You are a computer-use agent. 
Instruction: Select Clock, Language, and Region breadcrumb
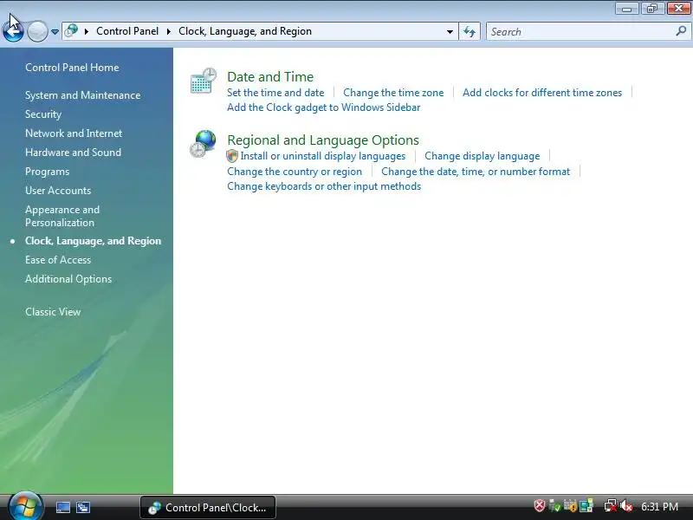click(x=245, y=31)
